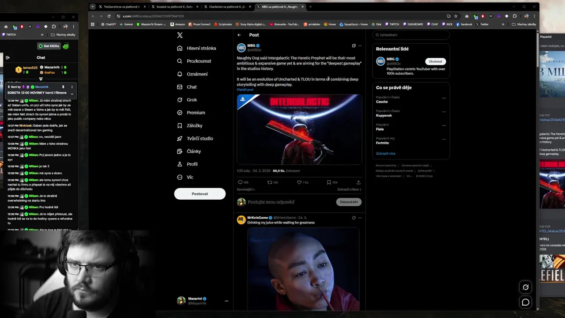Unpin the pinned message in Kick chat
565x318 pixels.
63,87
